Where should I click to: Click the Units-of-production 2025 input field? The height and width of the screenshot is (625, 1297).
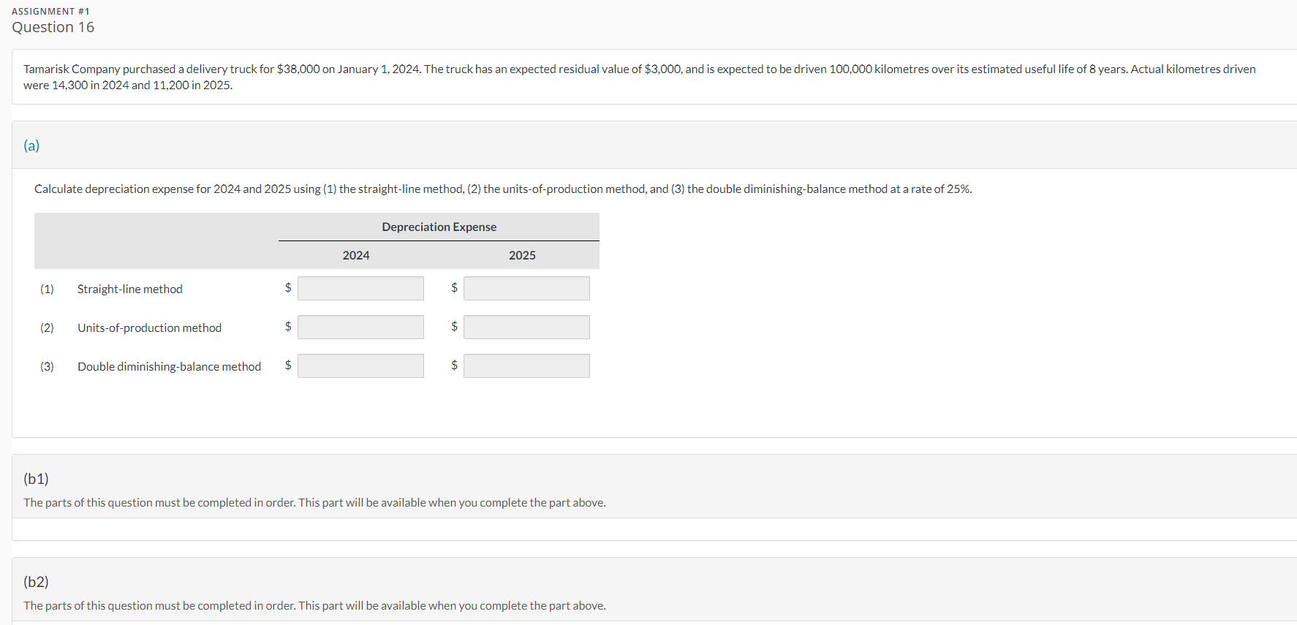coord(526,327)
